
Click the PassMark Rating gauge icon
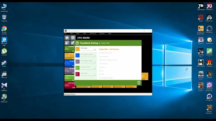[77, 43]
